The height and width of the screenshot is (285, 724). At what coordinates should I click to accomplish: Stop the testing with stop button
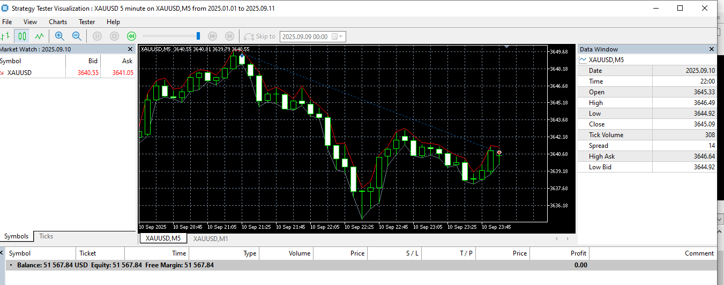(x=114, y=36)
